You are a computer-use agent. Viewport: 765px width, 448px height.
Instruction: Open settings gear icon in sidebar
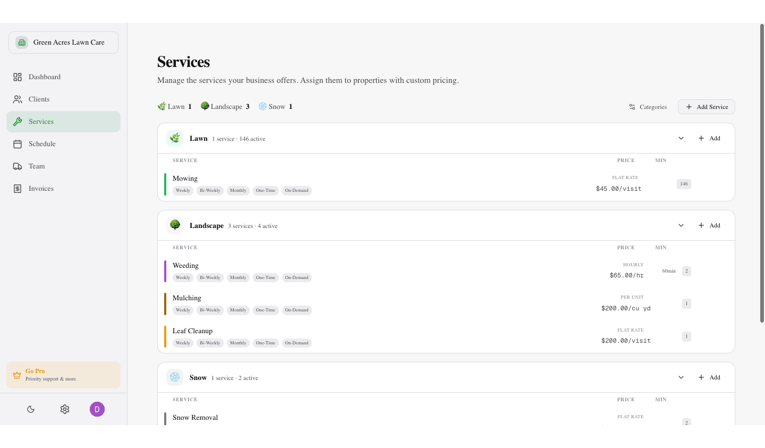pos(65,409)
